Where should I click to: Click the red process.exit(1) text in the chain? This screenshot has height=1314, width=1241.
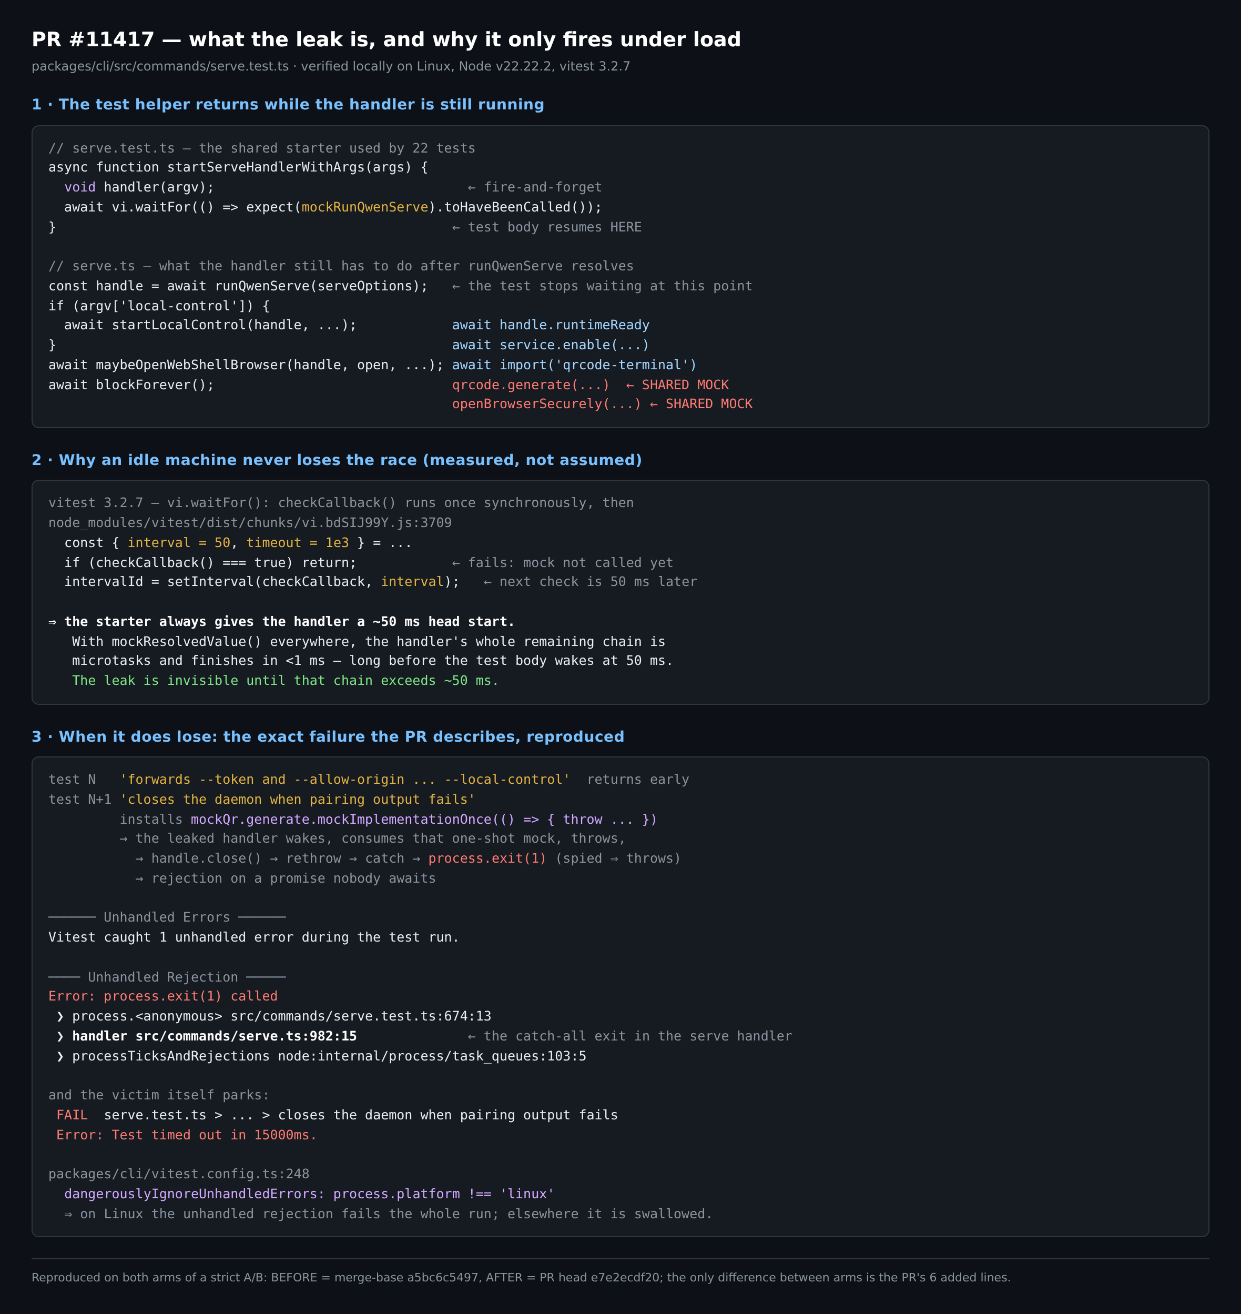pyautogui.click(x=487, y=858)
